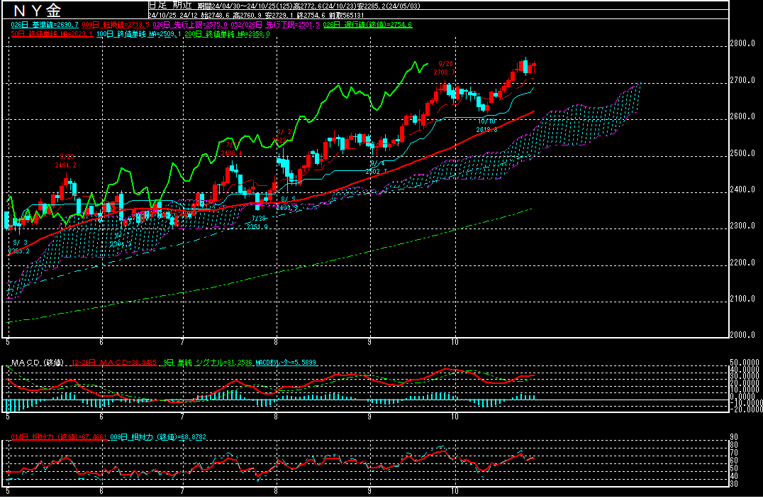763x501 pixels.
Task: Click the "50.0000" MACD axis label
Action: point(745,363)
